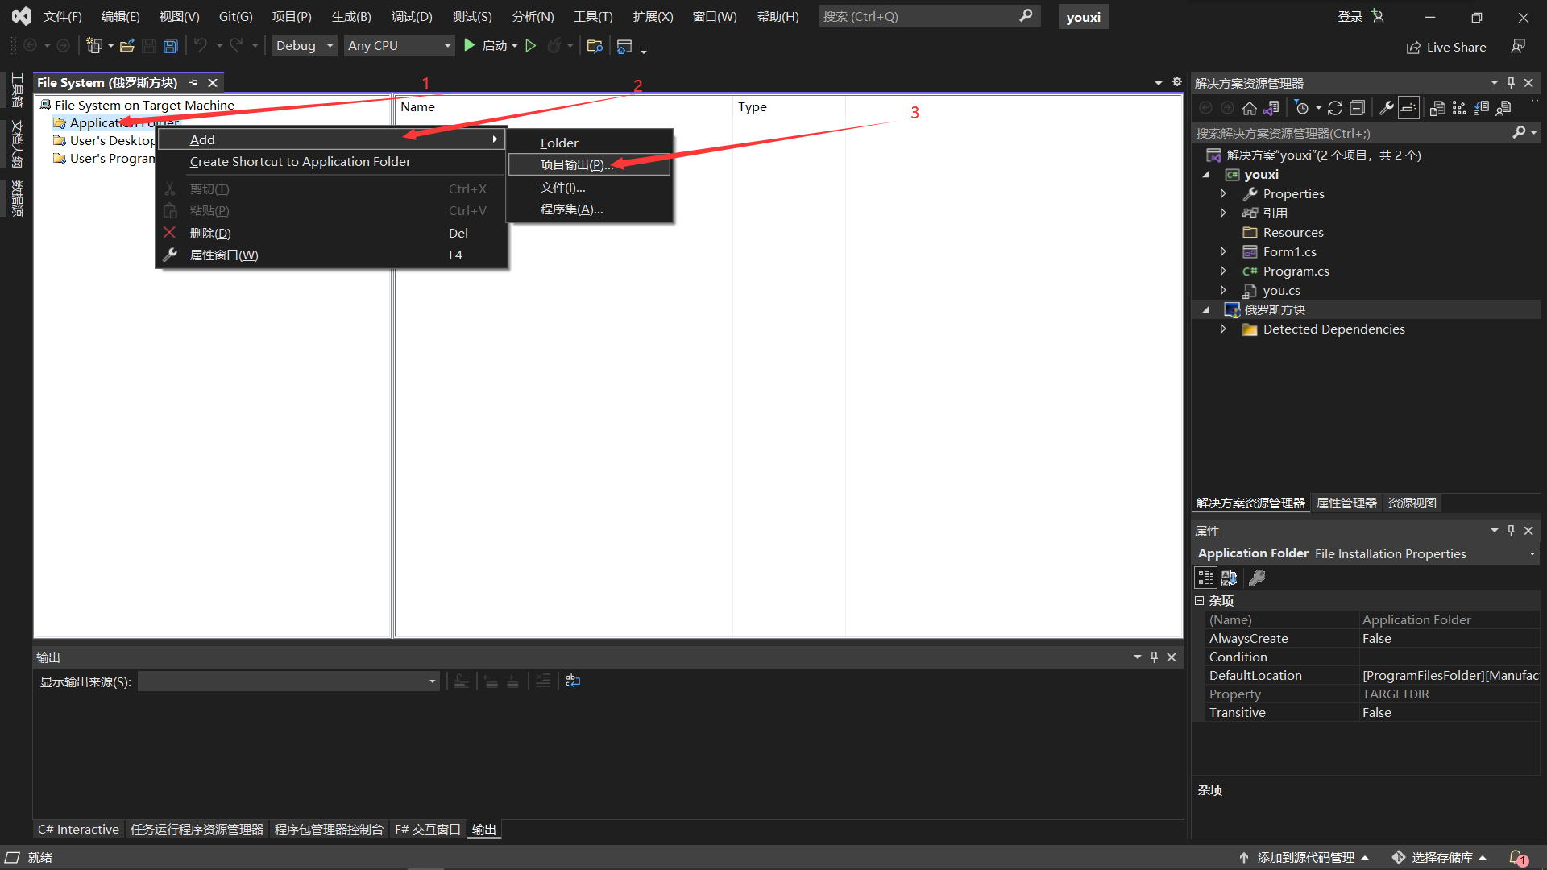Image resolution: width=1547 pixels, height=870 pixels.
Task: Pin the Output panel
Action: tap(1154, 657)
